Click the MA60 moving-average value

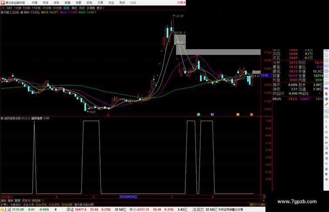(87, 13)
